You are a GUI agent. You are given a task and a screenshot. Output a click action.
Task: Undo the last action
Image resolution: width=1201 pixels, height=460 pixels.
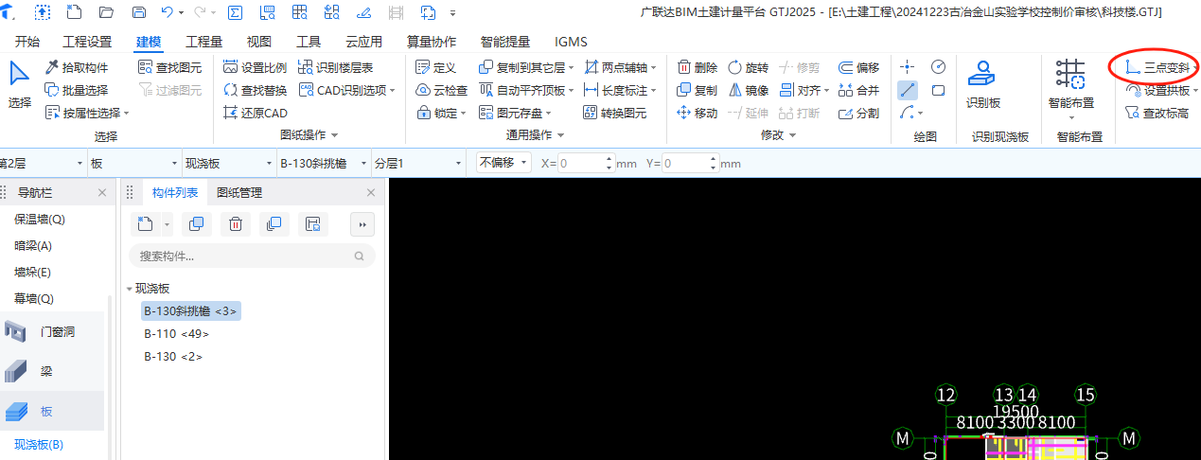167,12
